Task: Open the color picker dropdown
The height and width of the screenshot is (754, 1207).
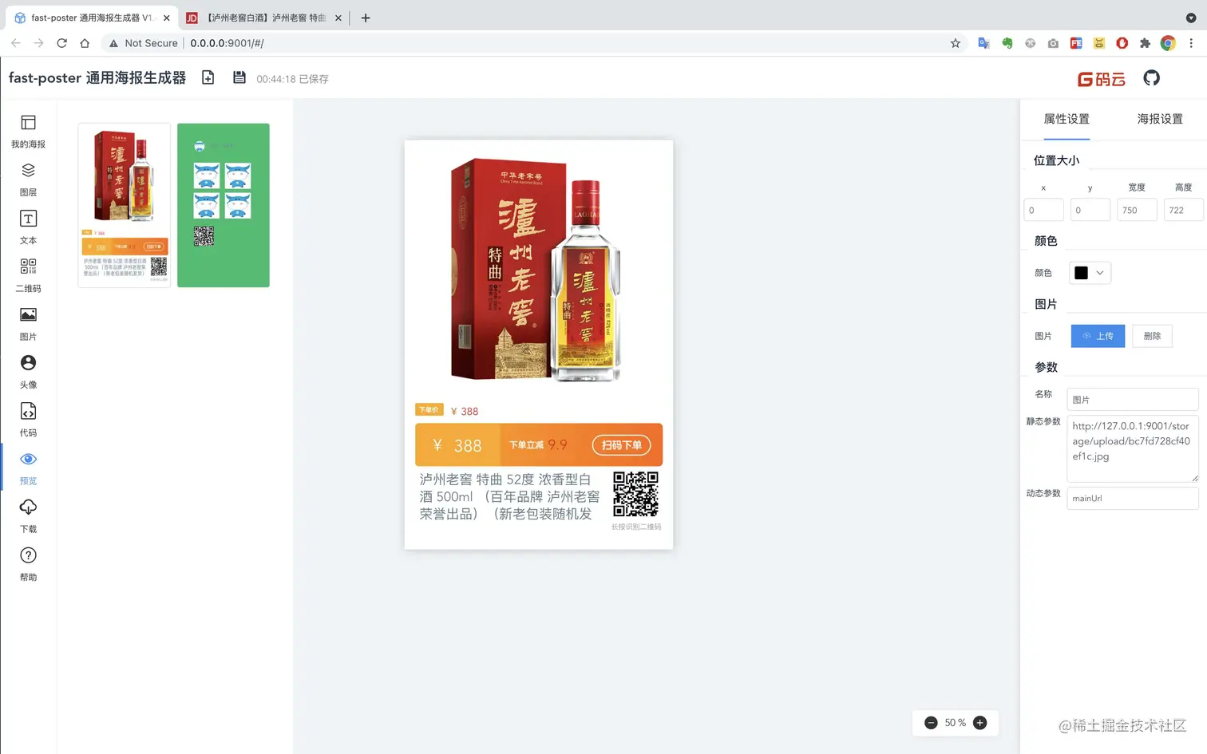Action: tap(1089, 272)
